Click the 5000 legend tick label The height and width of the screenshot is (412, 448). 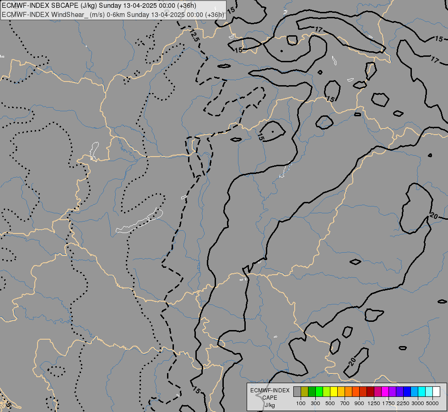pos(432,403)
